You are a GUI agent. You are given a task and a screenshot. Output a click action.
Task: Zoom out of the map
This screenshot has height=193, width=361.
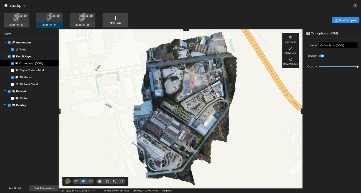coord(122,181)
